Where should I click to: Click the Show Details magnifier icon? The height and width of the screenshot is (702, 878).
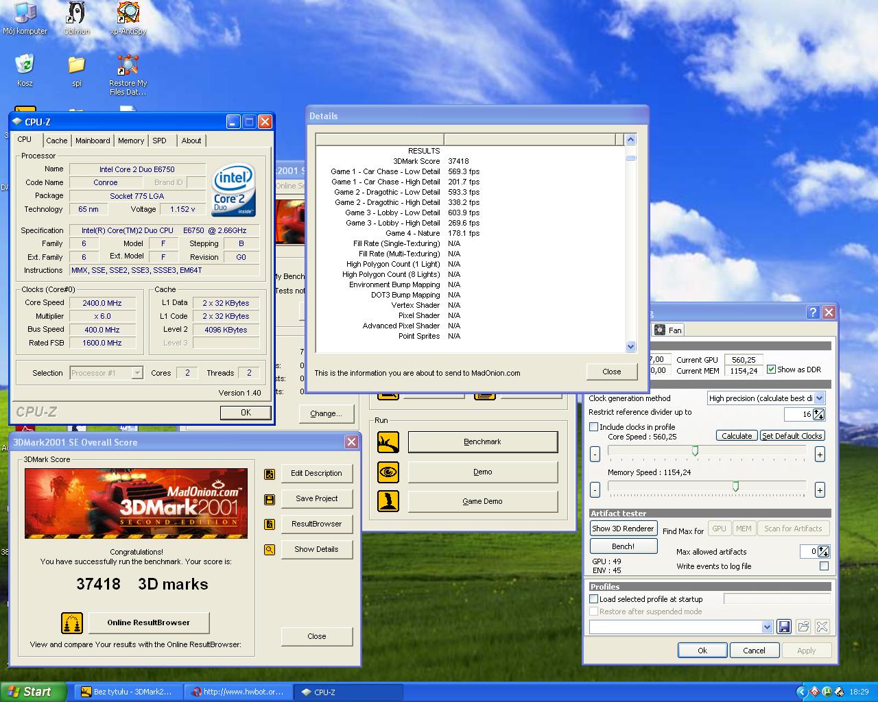click(270, 550)
